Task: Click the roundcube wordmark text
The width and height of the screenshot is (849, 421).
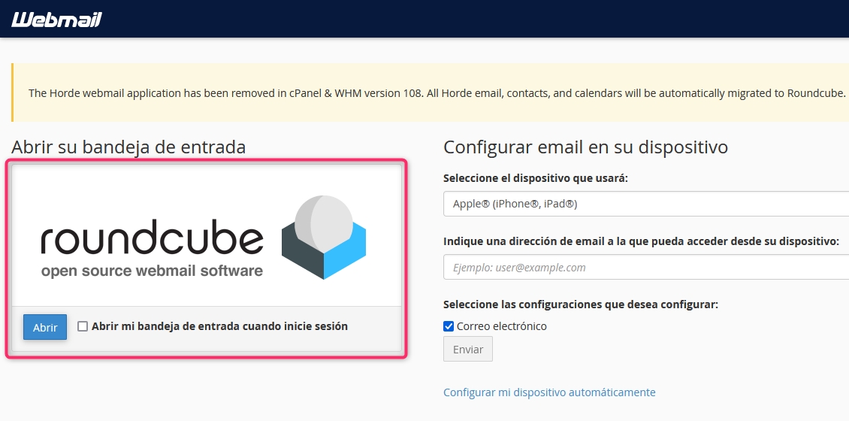Action: point(153,239)
